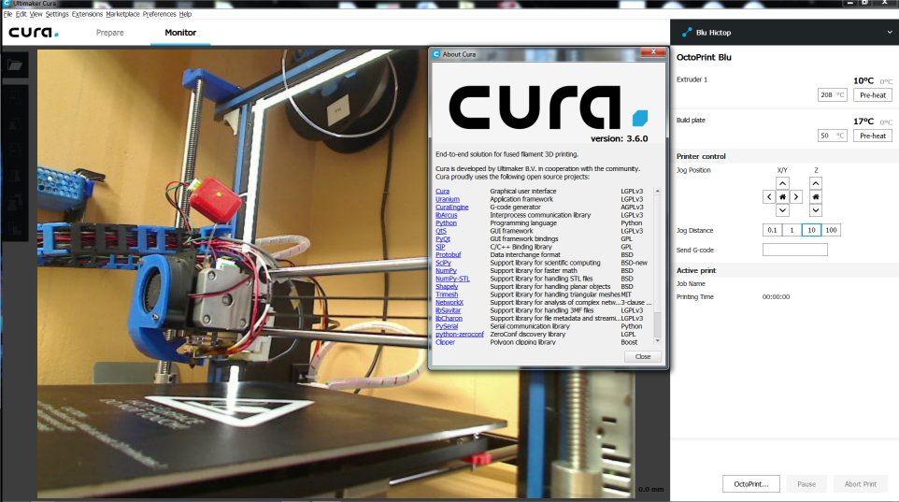The image size is (899, 502).
Task: Open the Extensions menu
Action: pyautogui.click(x=87, y=15)
